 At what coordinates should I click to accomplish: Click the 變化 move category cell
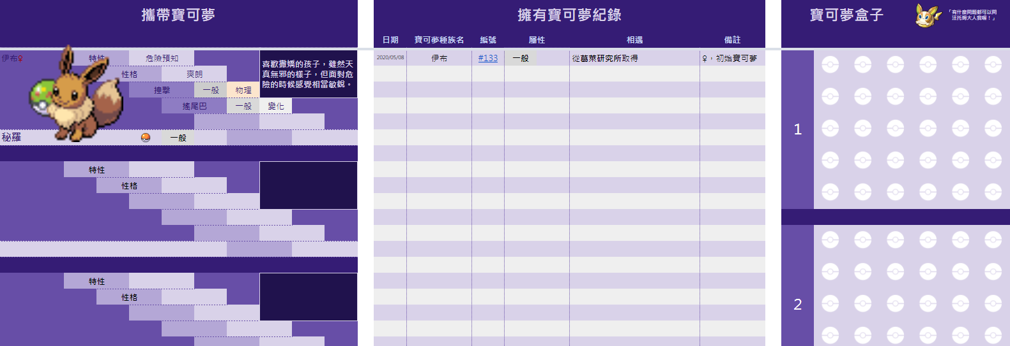[x=276, y=106]
